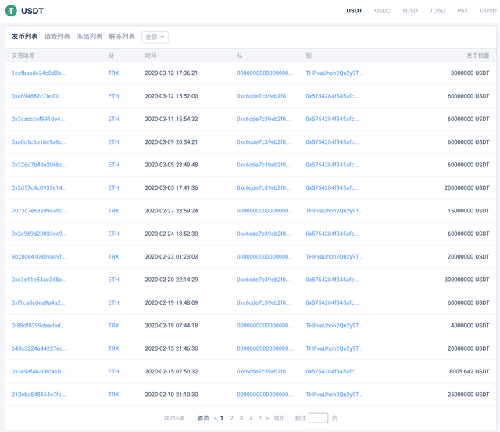Open transaction hash 9b20de4108b9ac9f...
500x432 pixels.
click(x=39, y=257)
